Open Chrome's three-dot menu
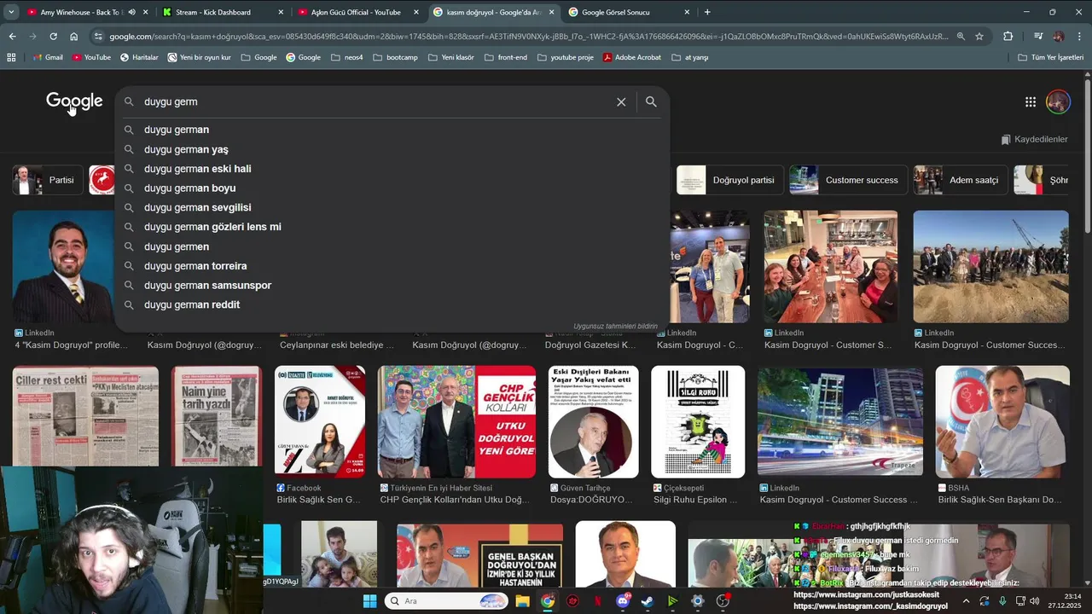This screenshot has height=614, width=1092. click(1080, 37)
